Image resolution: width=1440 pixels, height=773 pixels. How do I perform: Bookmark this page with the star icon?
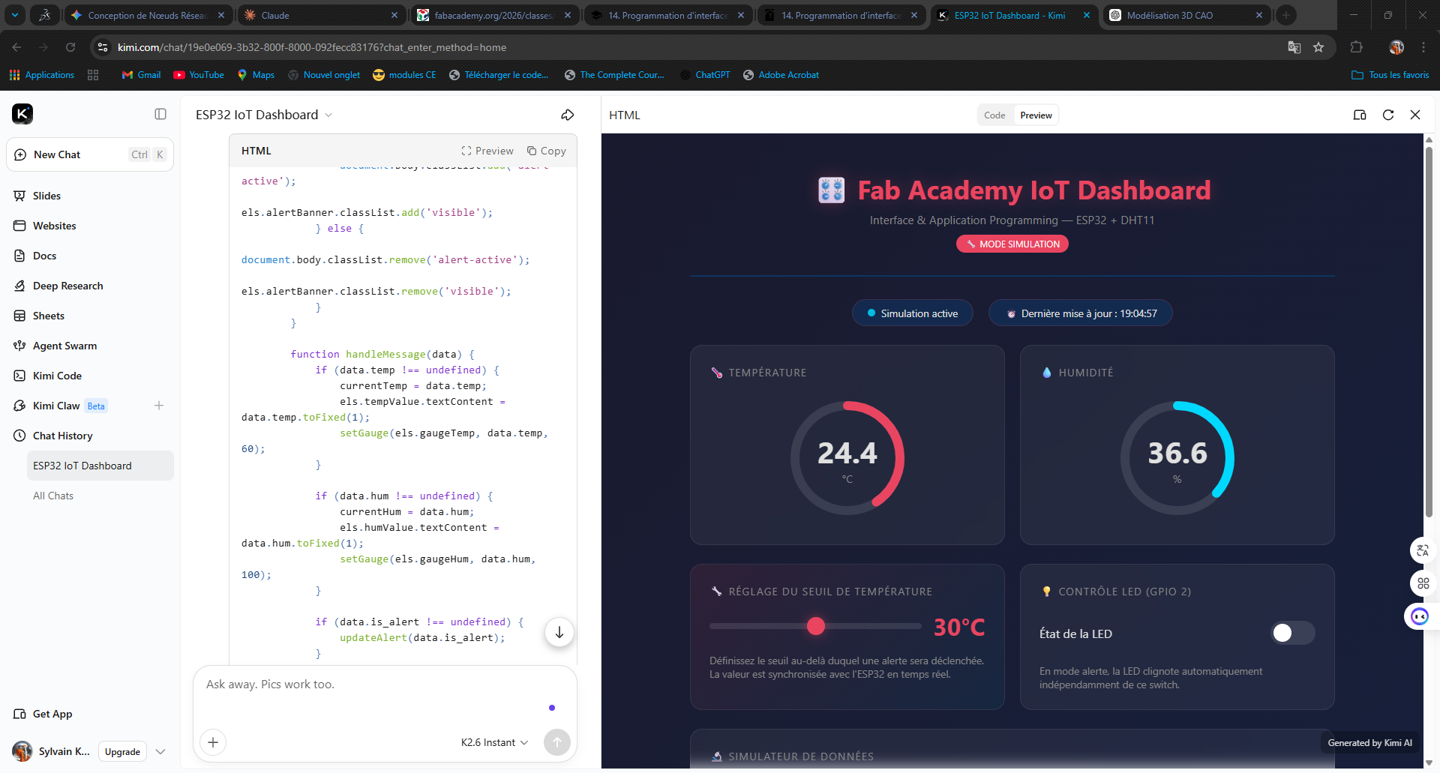pos(1318,47)
